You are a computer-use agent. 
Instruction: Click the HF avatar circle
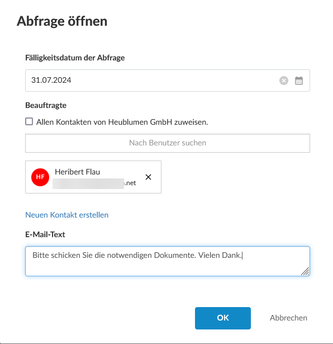40,177
